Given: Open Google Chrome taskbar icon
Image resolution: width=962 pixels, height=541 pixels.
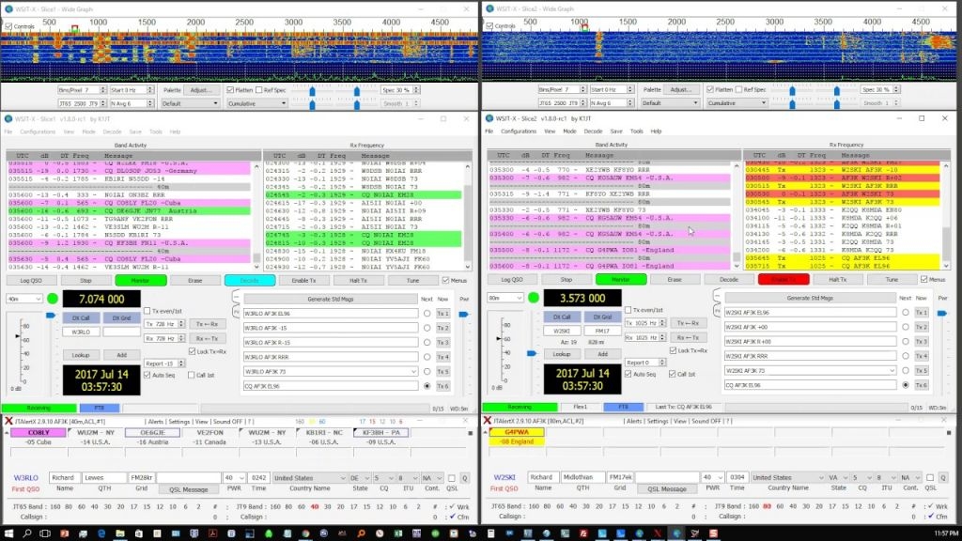Looking at the screenshot, I should (305, 533).
